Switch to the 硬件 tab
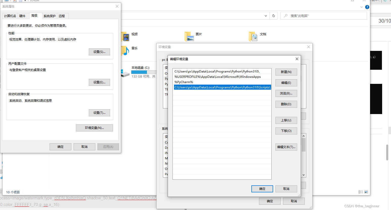 point(22,16)
